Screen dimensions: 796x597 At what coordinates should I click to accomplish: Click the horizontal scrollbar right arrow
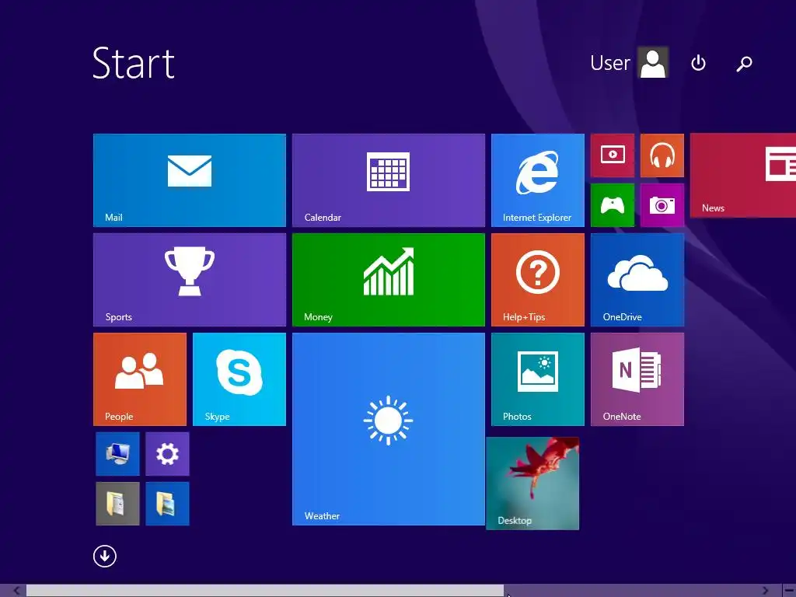(x=765, y=591)
